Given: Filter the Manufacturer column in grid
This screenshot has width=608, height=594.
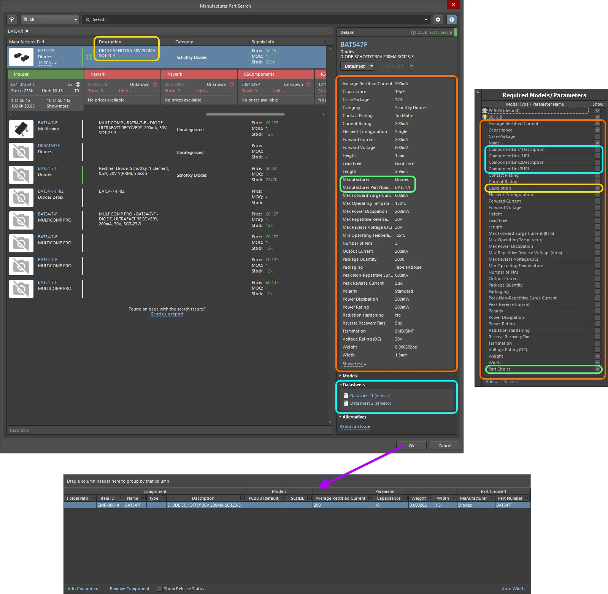Looking at the screenshot, I should (492, 498).
